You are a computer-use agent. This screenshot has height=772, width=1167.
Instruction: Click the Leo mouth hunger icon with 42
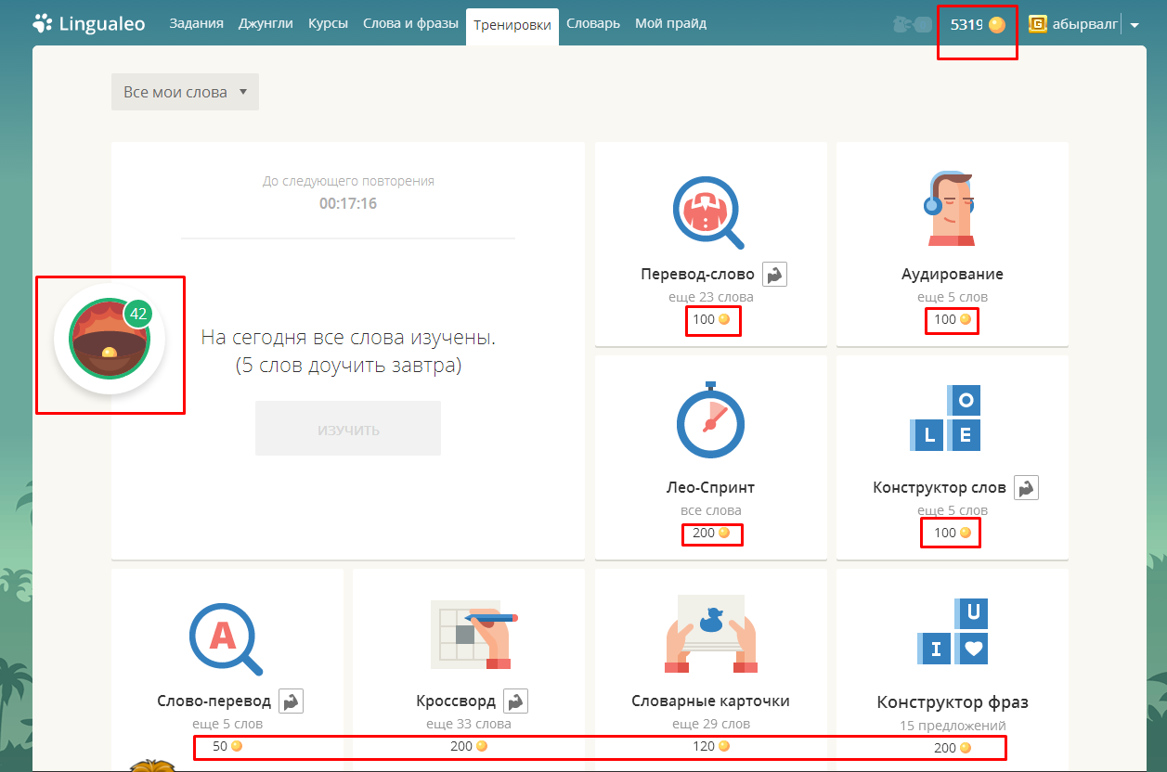[x=110, y=341]
